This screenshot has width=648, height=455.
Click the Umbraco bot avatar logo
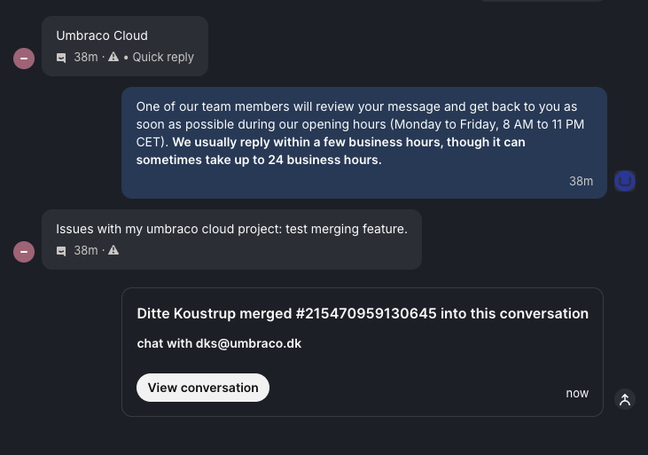click(625, 181)
